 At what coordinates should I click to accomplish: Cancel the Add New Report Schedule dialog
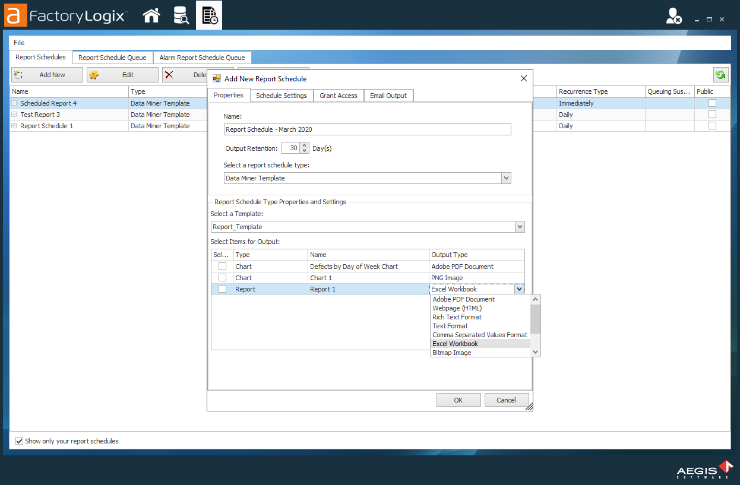(x=507, y=400)
